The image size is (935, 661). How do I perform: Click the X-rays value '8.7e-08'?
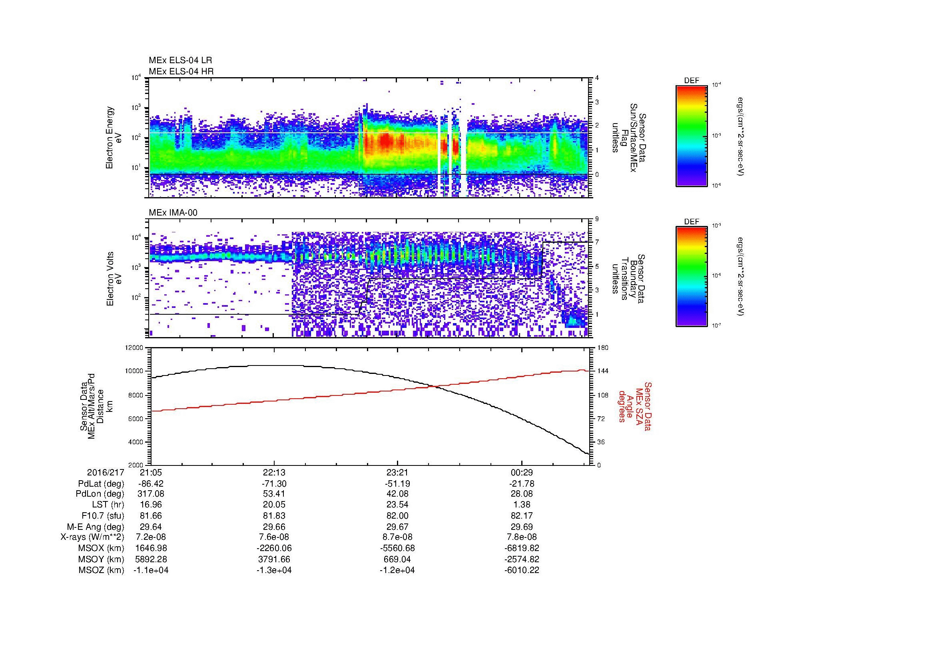[397, 537]
